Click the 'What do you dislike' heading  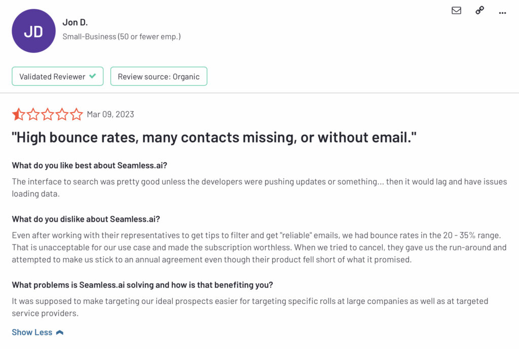86,219
